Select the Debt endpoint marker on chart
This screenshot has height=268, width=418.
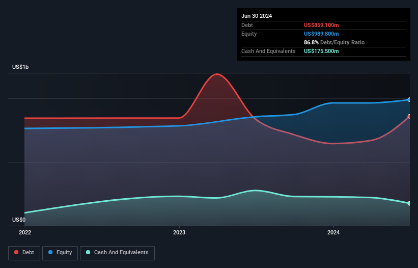click(x=409, y=117)
